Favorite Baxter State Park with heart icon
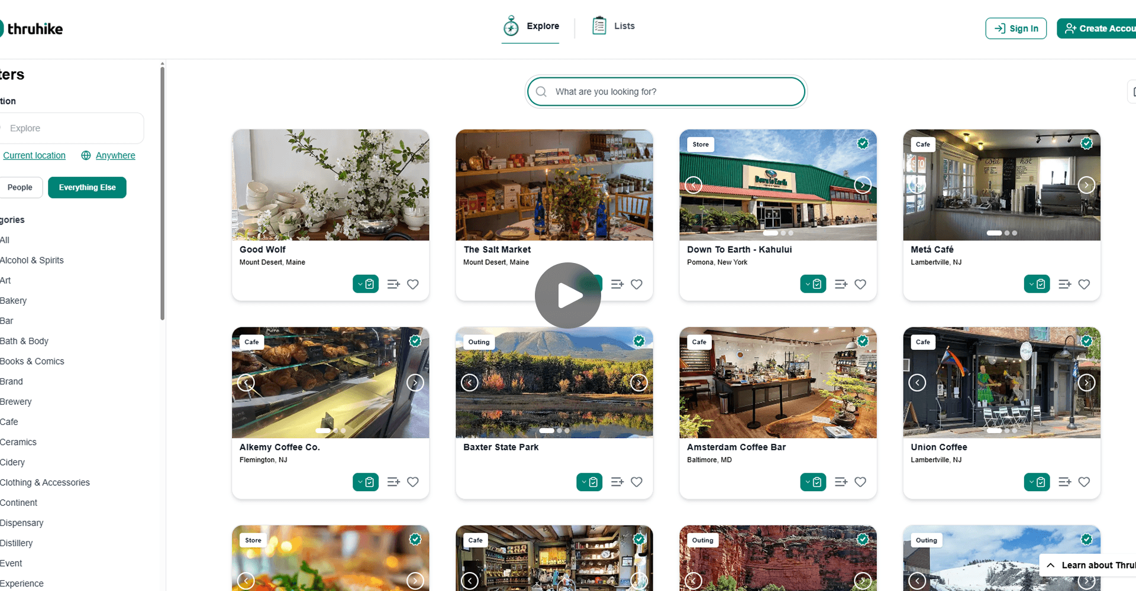The image size is (1136, 591). coord(637,482)
